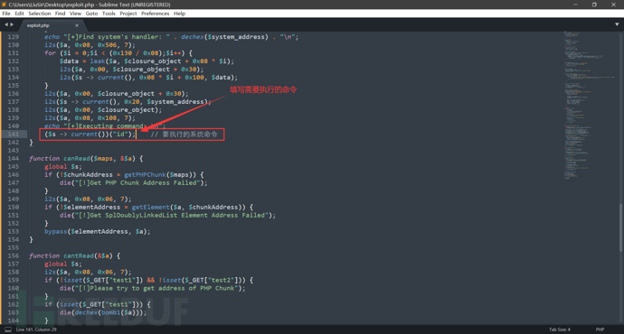Image resolution: width=624 pixels, height=334 pixels.
Task: Click line number 144 in gutter
Action: (14, 159)
